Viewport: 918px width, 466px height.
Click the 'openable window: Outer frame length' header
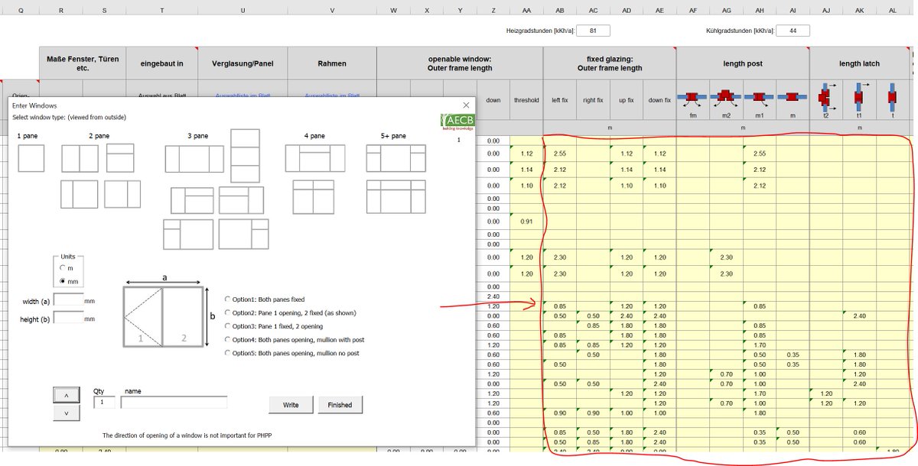pos(460,63)
